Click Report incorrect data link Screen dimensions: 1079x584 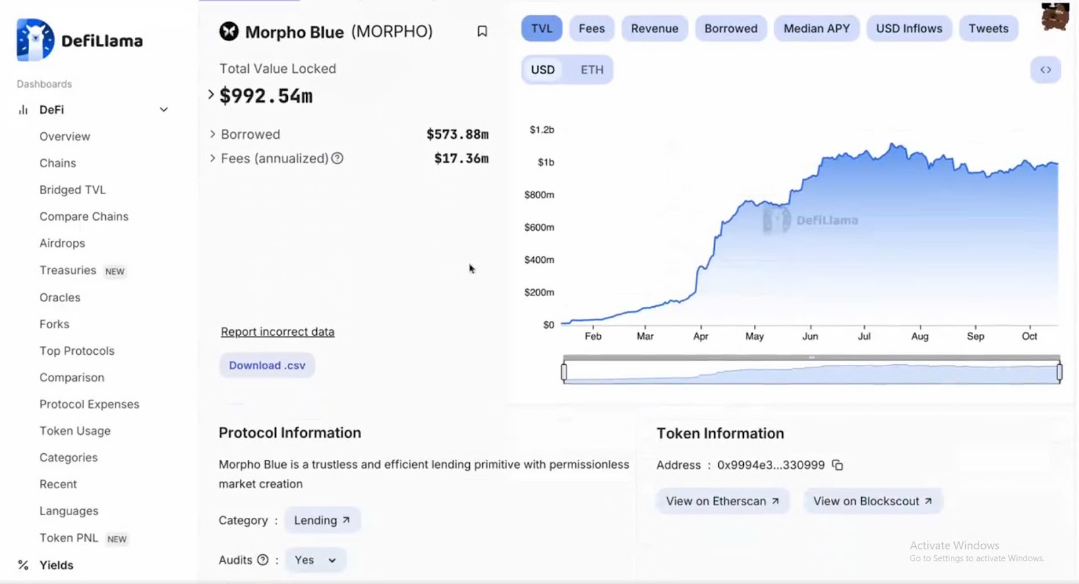[x=278, y=332]
